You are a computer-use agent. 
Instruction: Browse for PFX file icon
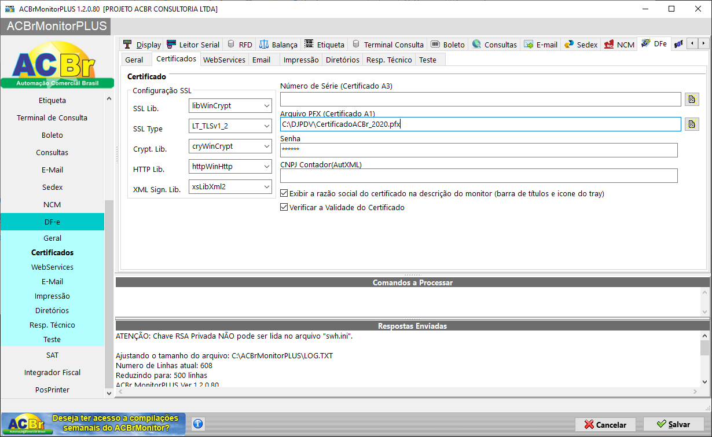tap(692, 124)
